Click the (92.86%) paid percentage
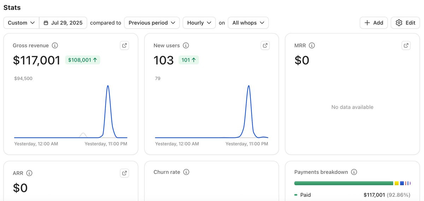The width and height of the screenshot is (424, 201). 399,195
